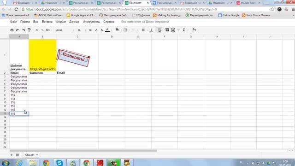
Task: Select column A header
Action: (19, 36)
